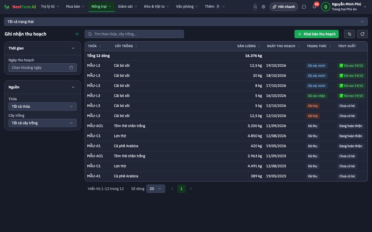This screenshot has height=232, width=372.
Task: Open the Nông trại menu
Action: click(101, 7)
